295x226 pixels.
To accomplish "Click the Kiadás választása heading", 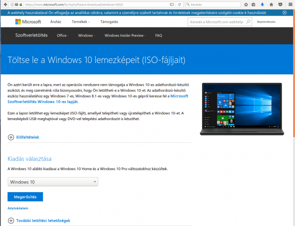I will coord(29,159).
